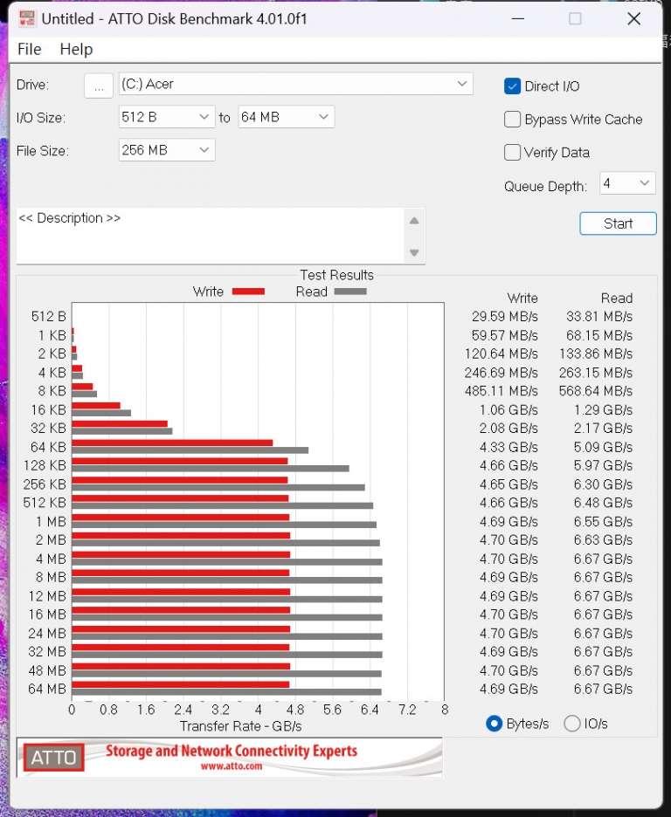Minimize the ATTO Disk Benchmark window
The image size is (671, 817).
coord(518,18)
